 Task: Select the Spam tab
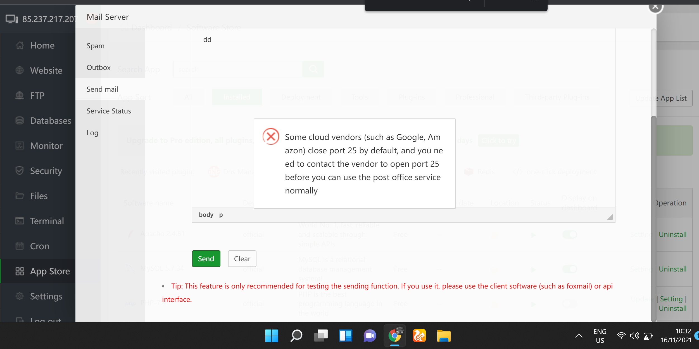[96, 46]
